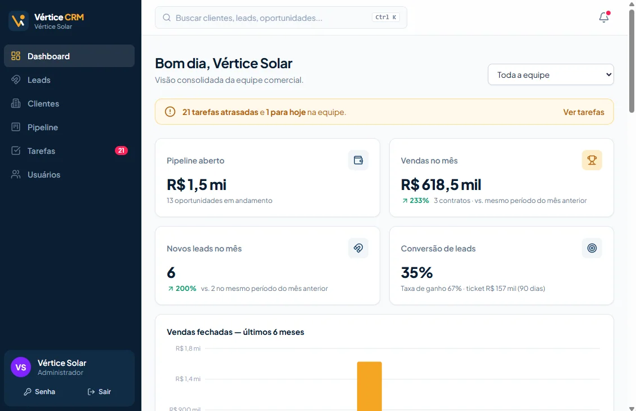Click the target icon on Conversão de leads
This screenshot has width=636, height=411.
pos(592,248)
